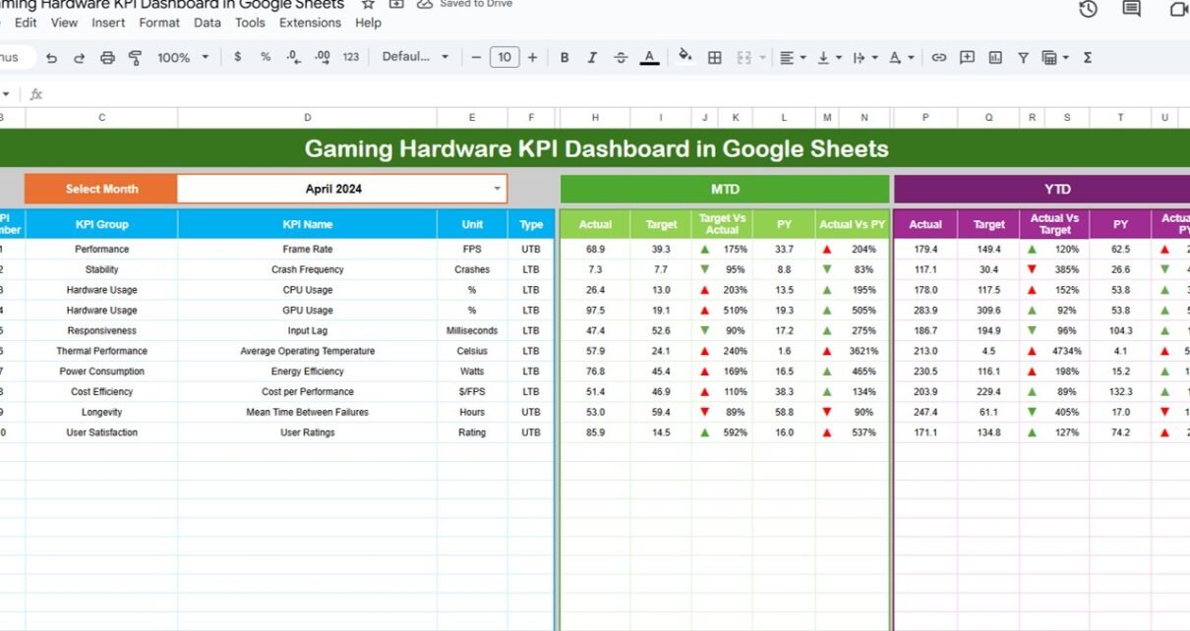Increase font size with plus button
Viewport: 1190px width, 631px height.
532,58
